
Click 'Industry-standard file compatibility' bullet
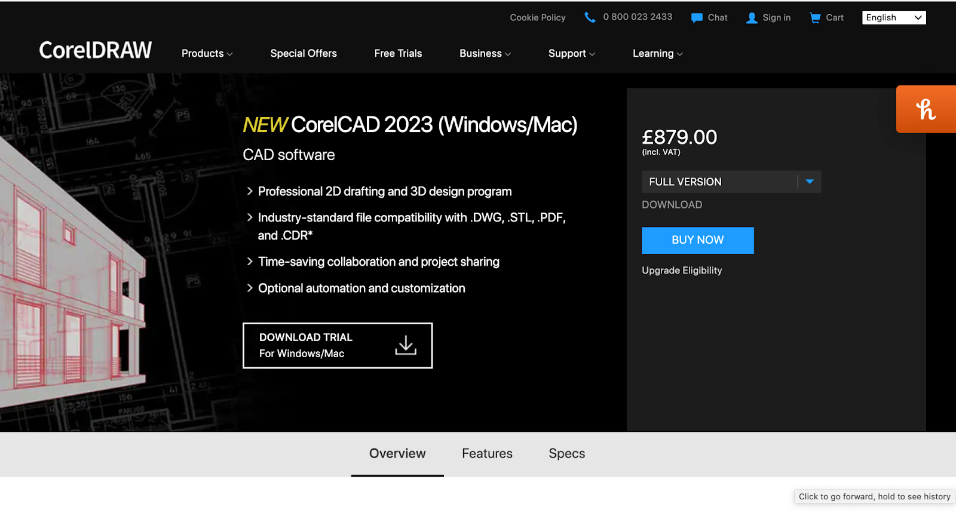412,226
